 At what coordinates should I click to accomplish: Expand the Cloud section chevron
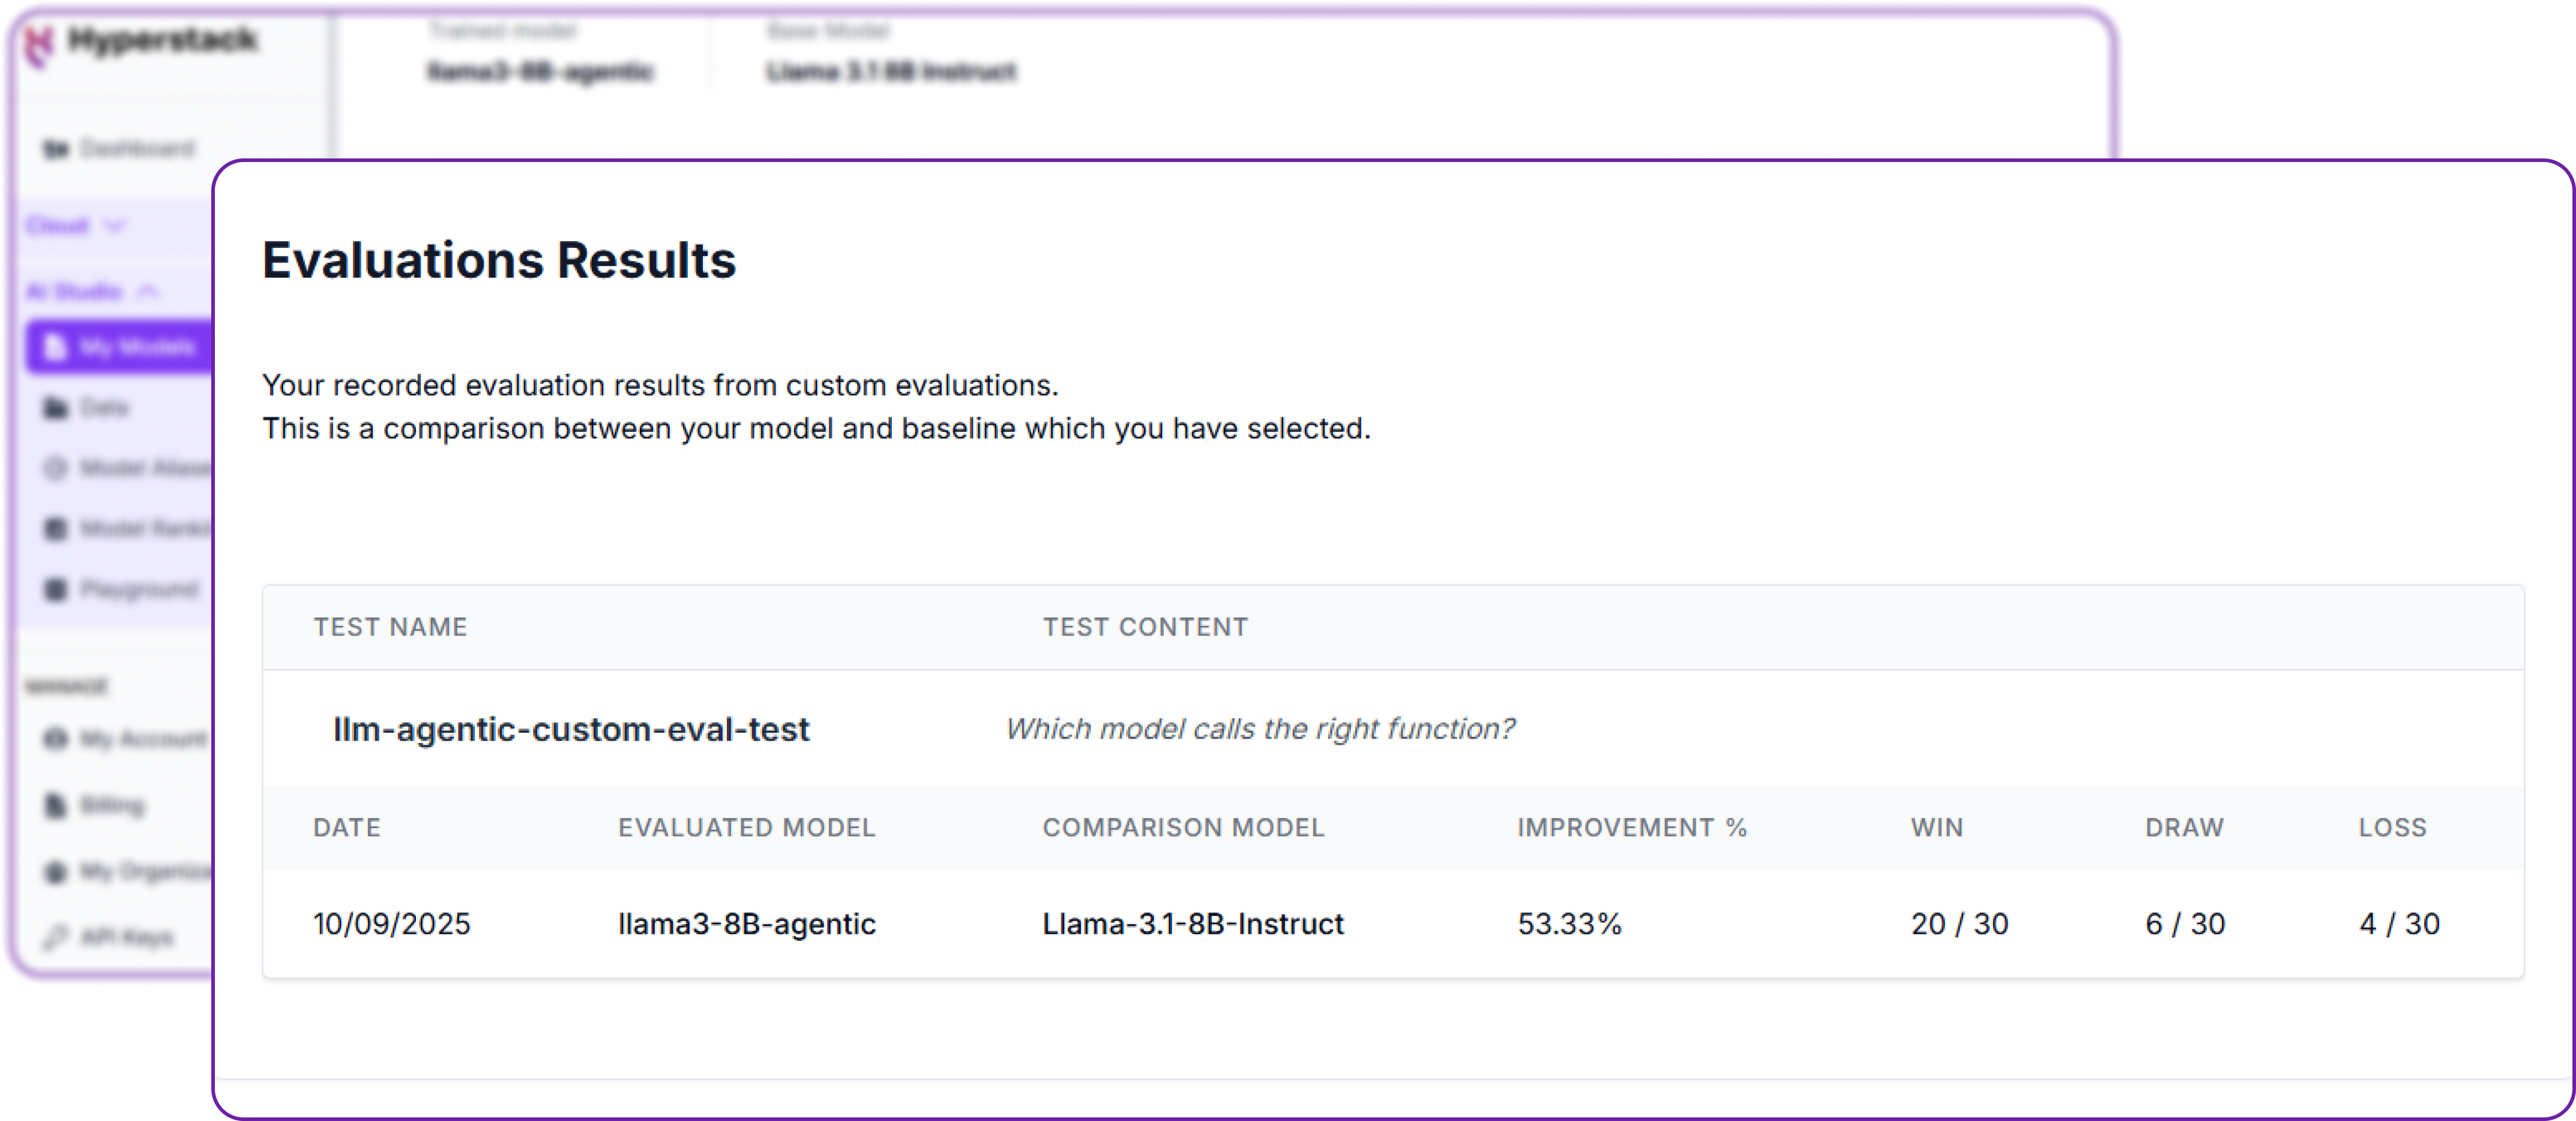click(115, 226)
